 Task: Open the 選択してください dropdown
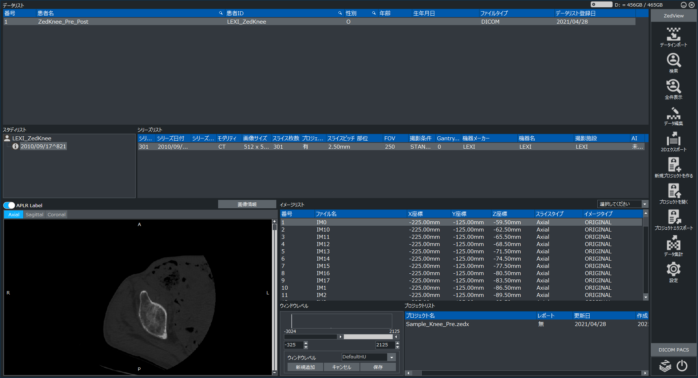(622, 204)
